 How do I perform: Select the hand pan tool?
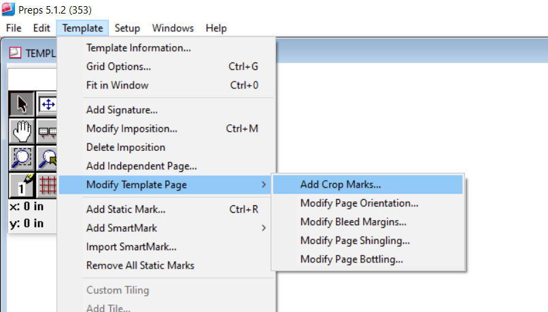click(x=22, y=131)
